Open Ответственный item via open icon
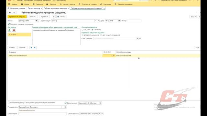This screenshot has height=116, width=207. (x=102, y=114)
